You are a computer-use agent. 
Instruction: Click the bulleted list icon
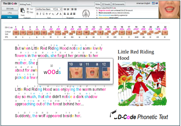(65, 9)
